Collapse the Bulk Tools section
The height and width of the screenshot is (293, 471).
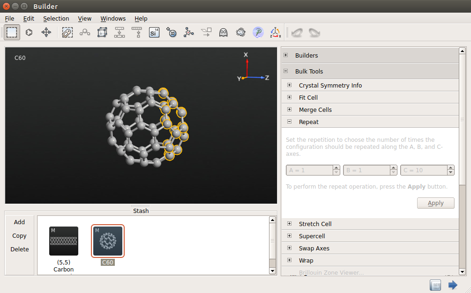coord(286,71)
